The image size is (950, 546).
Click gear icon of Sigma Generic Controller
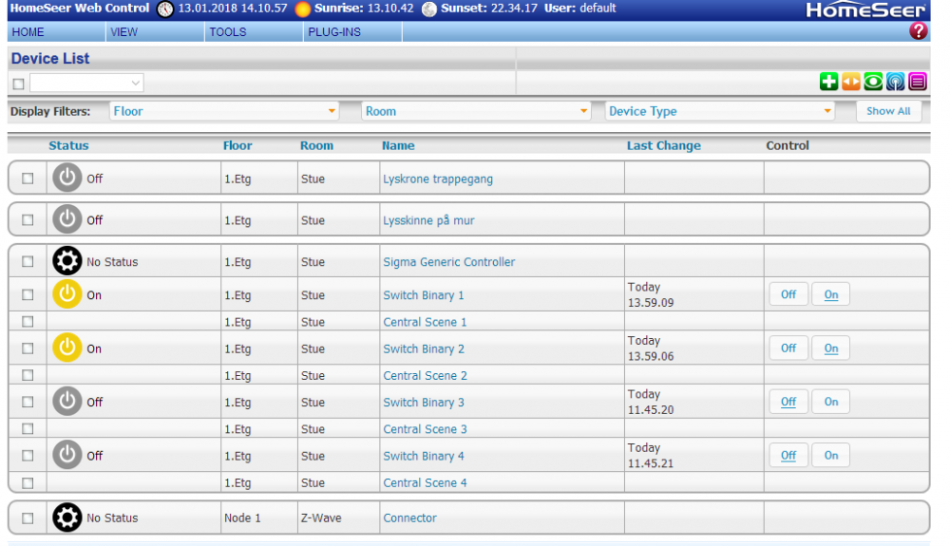tap(66, 261)
